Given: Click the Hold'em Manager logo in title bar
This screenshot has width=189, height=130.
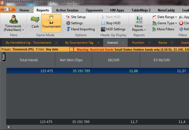Looking at the screenshot, I should (2, 3).
